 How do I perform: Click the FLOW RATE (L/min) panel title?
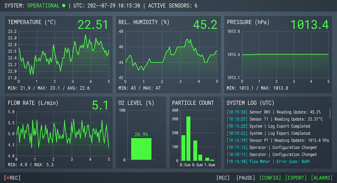point(33,103)
